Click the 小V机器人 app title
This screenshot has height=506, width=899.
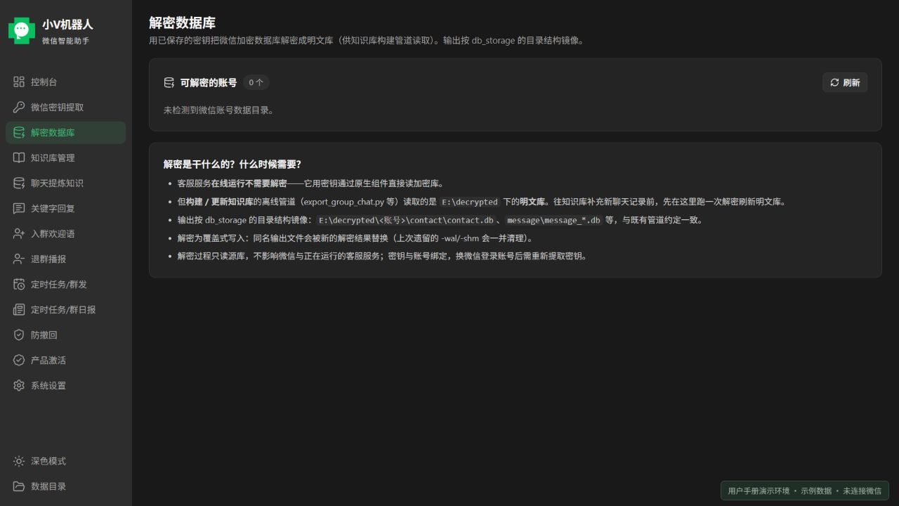pos(67,25)
